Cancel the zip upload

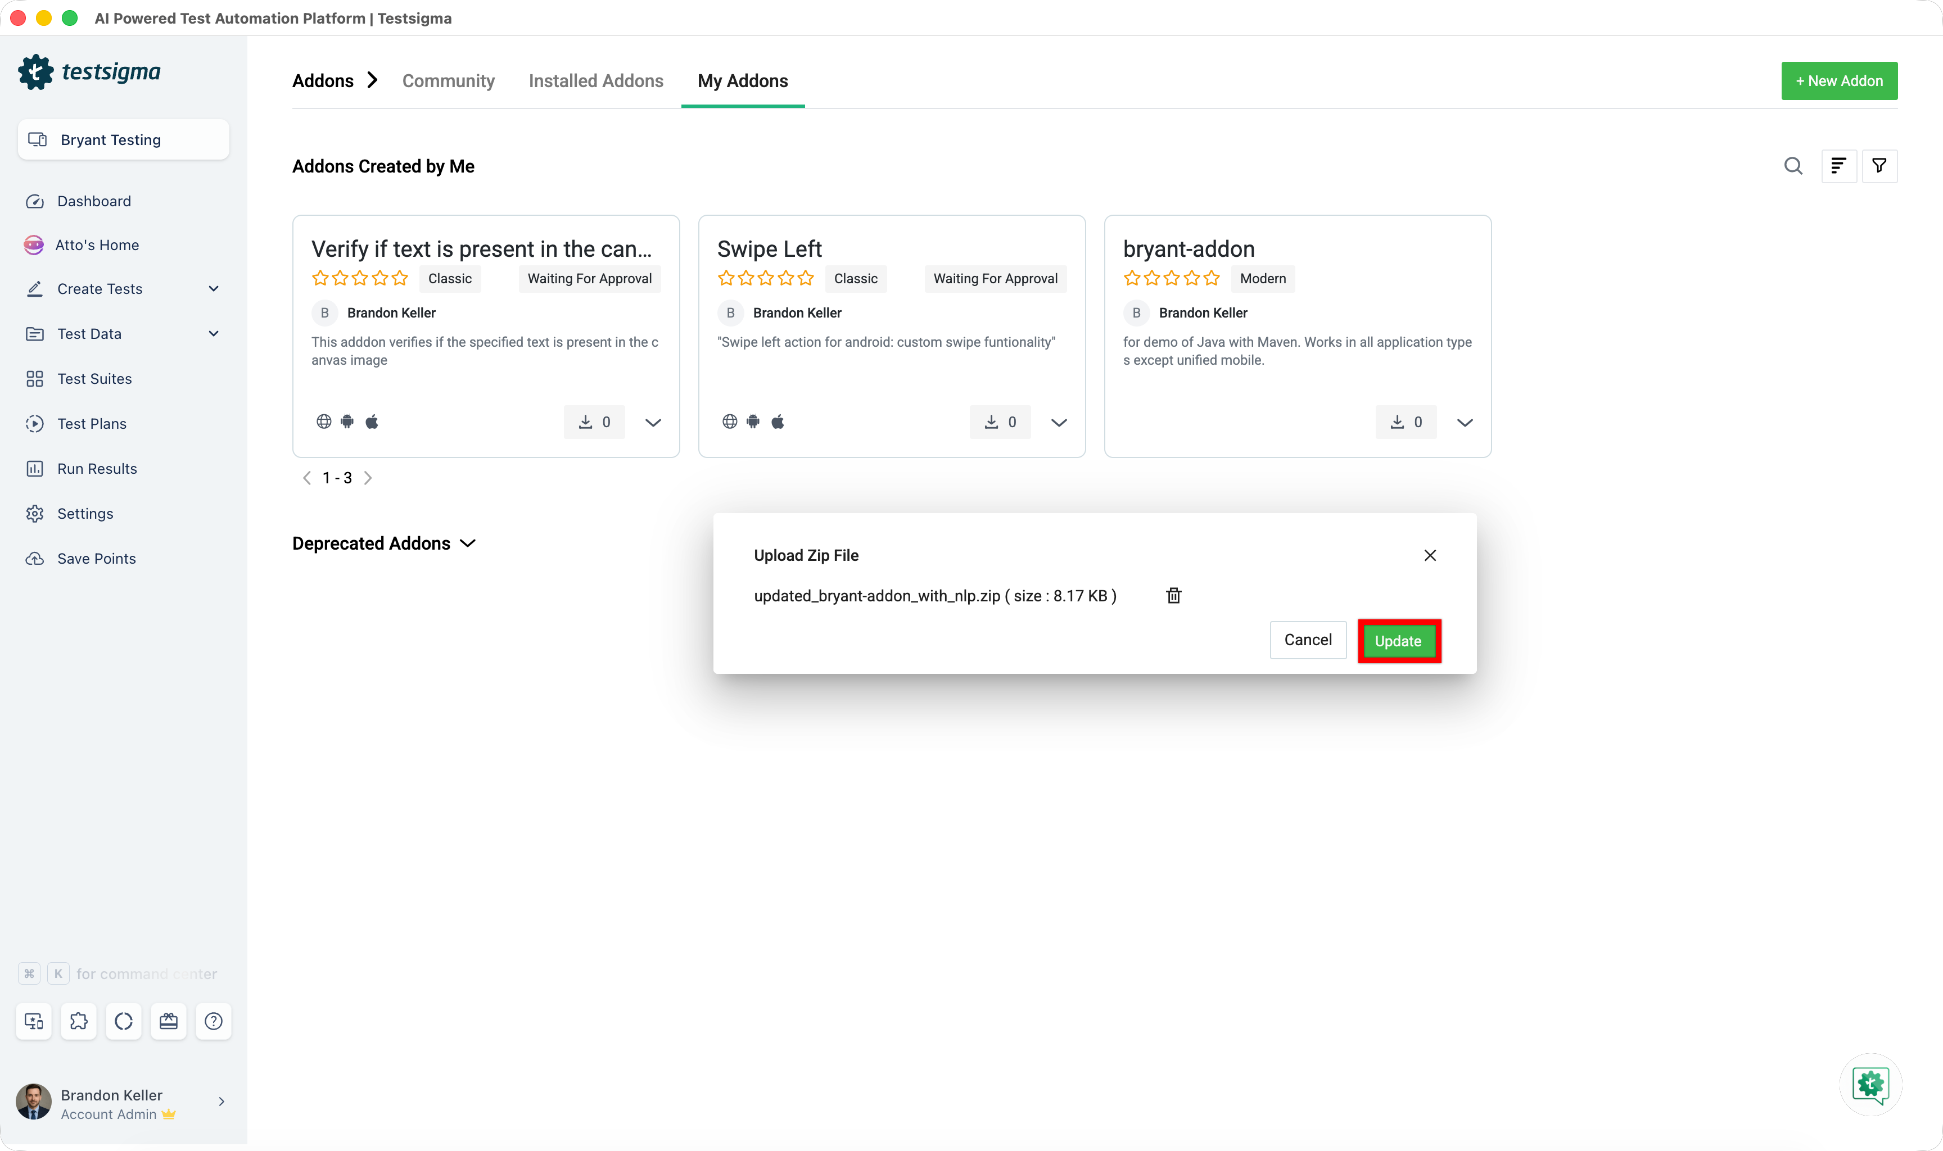[x=1308, y=640]
